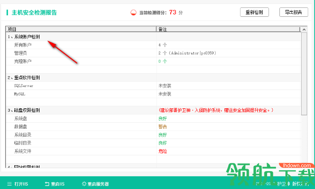Click the 4 个 accounts value

(163, 45)
